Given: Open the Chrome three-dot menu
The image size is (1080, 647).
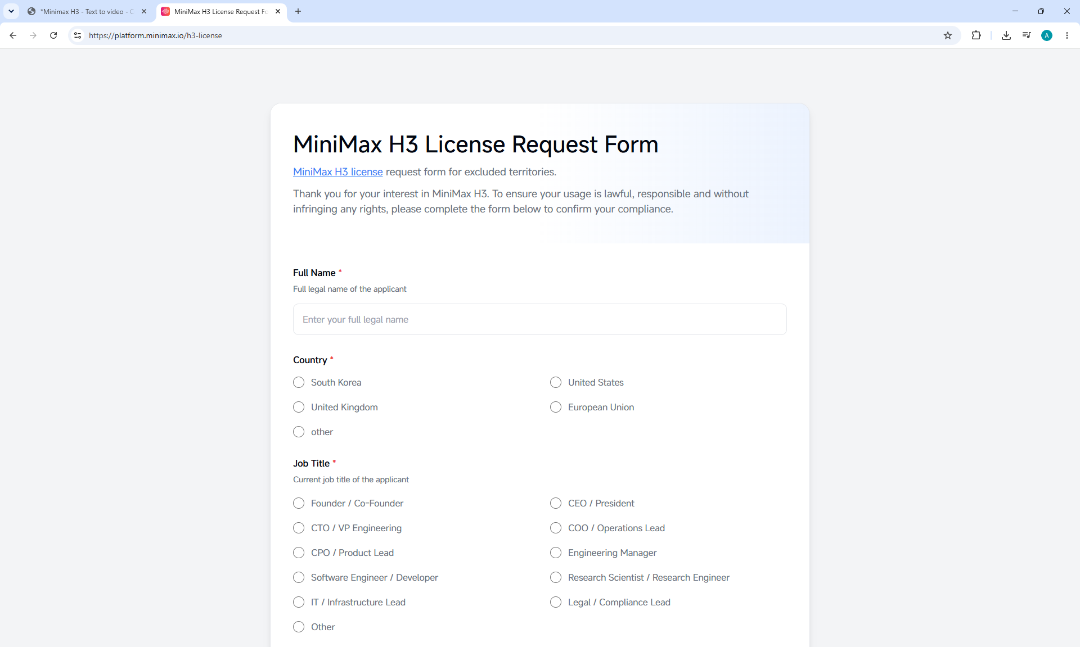Looking at the screenshot, I should (x=1067, y=35).
